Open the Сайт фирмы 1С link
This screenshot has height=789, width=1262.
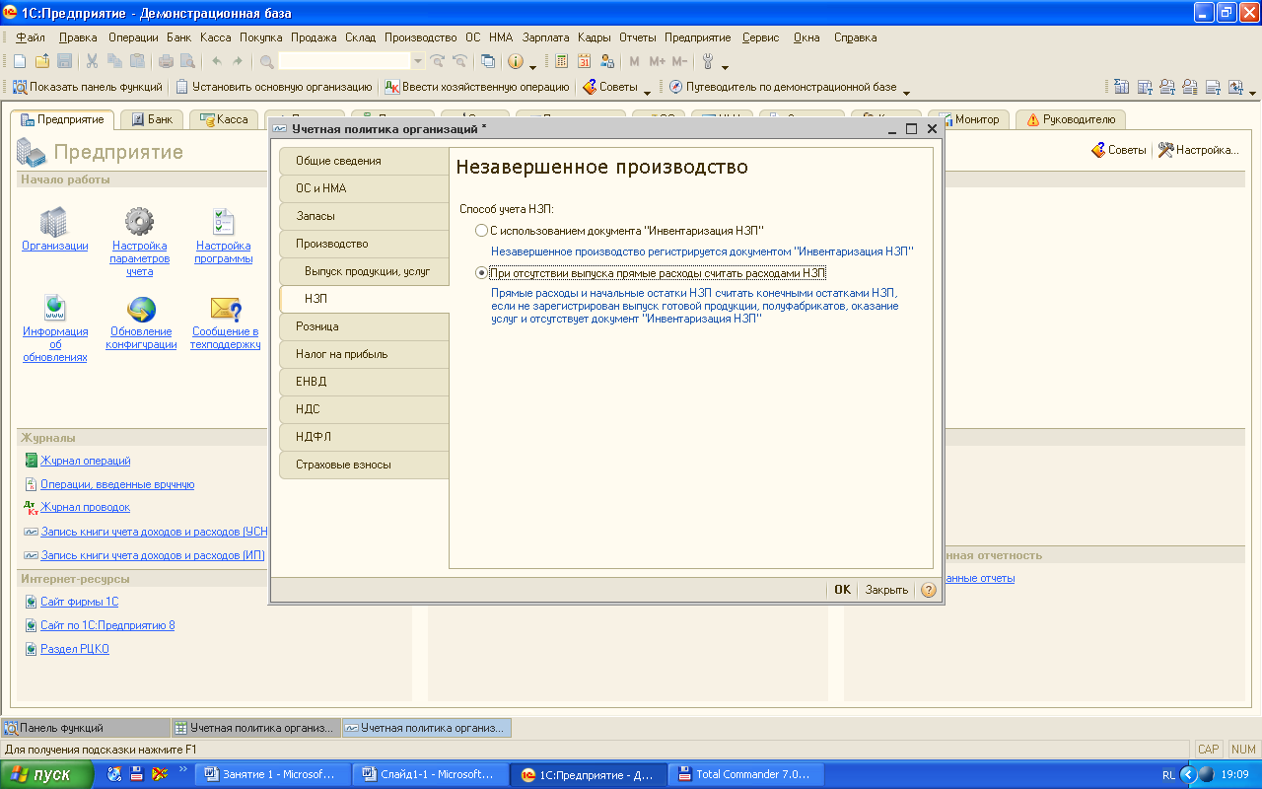(79, 602)
